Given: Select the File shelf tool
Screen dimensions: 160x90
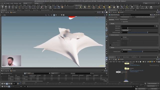Looking at the screenshot, I should click(62, 7).
